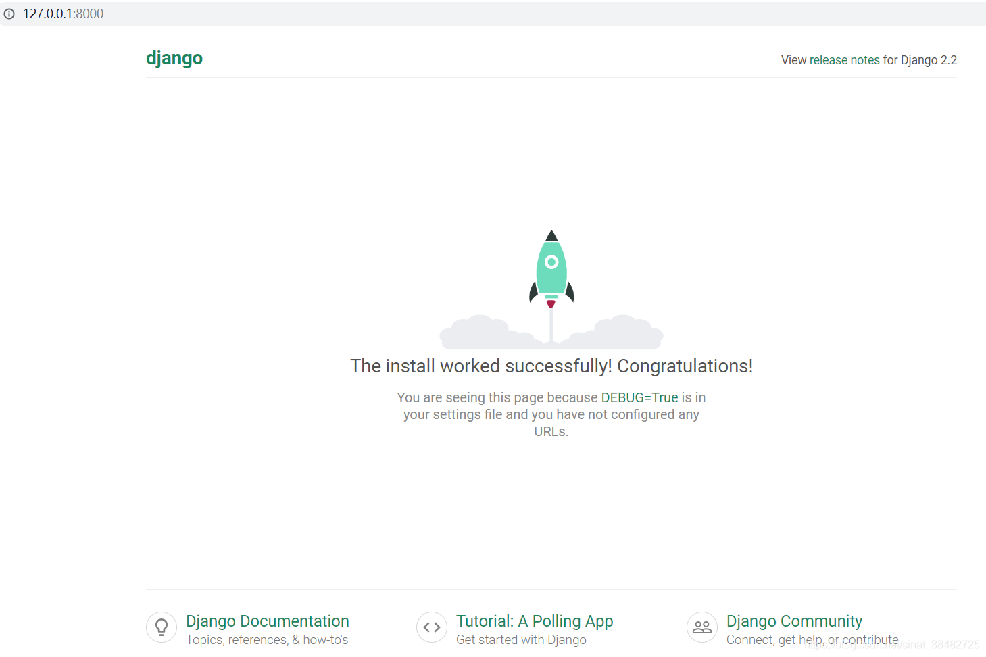Image resolution: width=986 pixels, height=657 pixels.
Task: Click 'Connect, get help, or contribute' text
Action: 812,640
